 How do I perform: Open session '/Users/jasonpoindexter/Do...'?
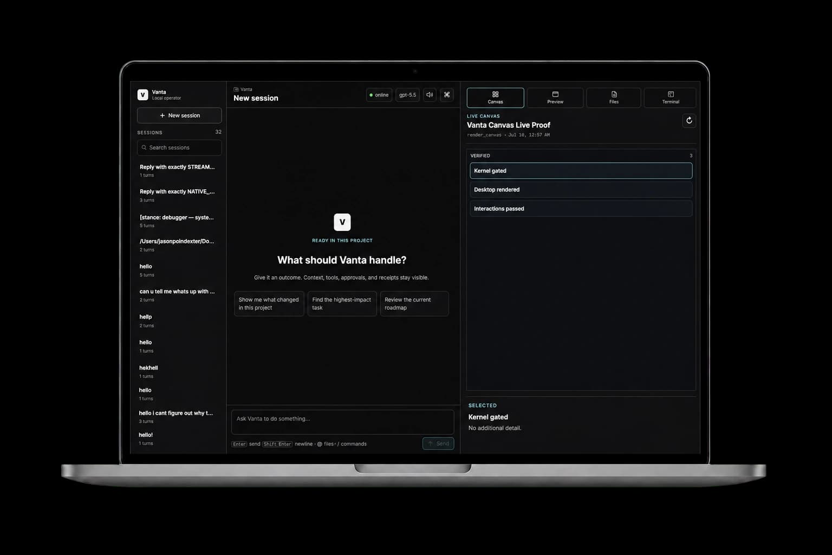[179, 245]
